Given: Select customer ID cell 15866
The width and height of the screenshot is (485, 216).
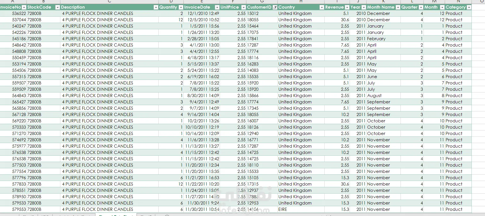Looking at the screenshot, I should (x=262, y=96).
